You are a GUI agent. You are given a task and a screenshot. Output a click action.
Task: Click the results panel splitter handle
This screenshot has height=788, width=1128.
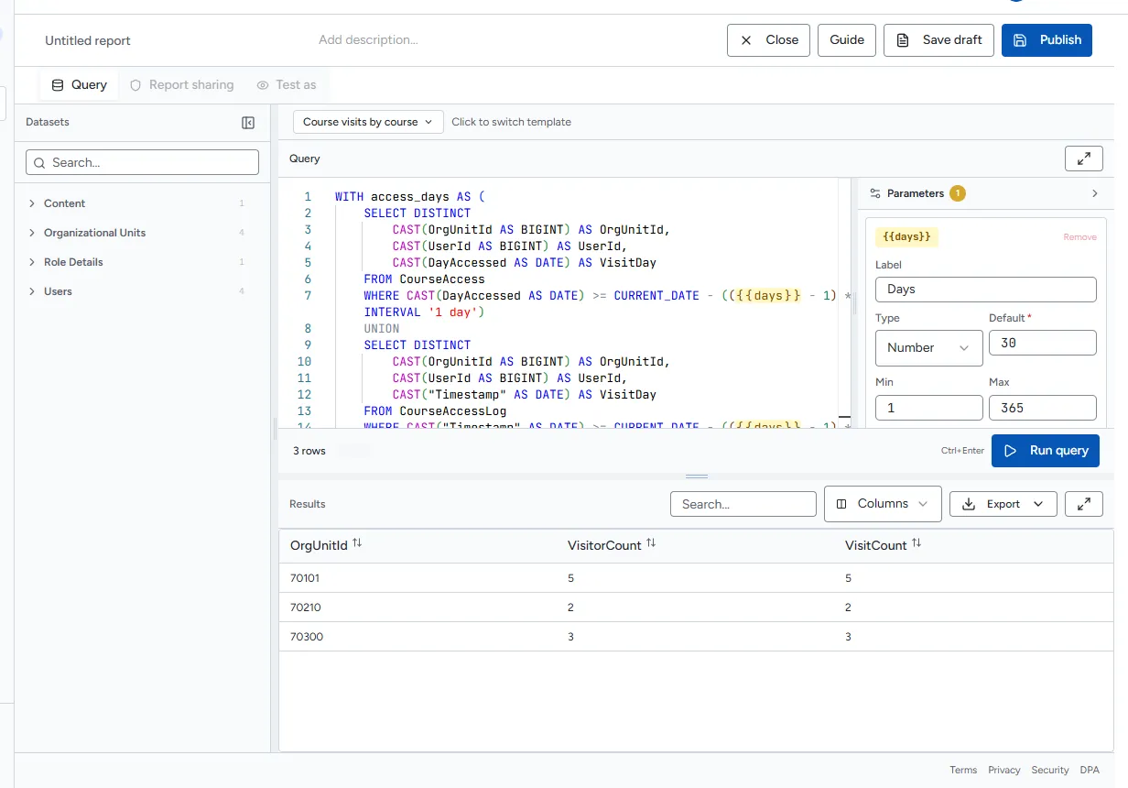697,476
